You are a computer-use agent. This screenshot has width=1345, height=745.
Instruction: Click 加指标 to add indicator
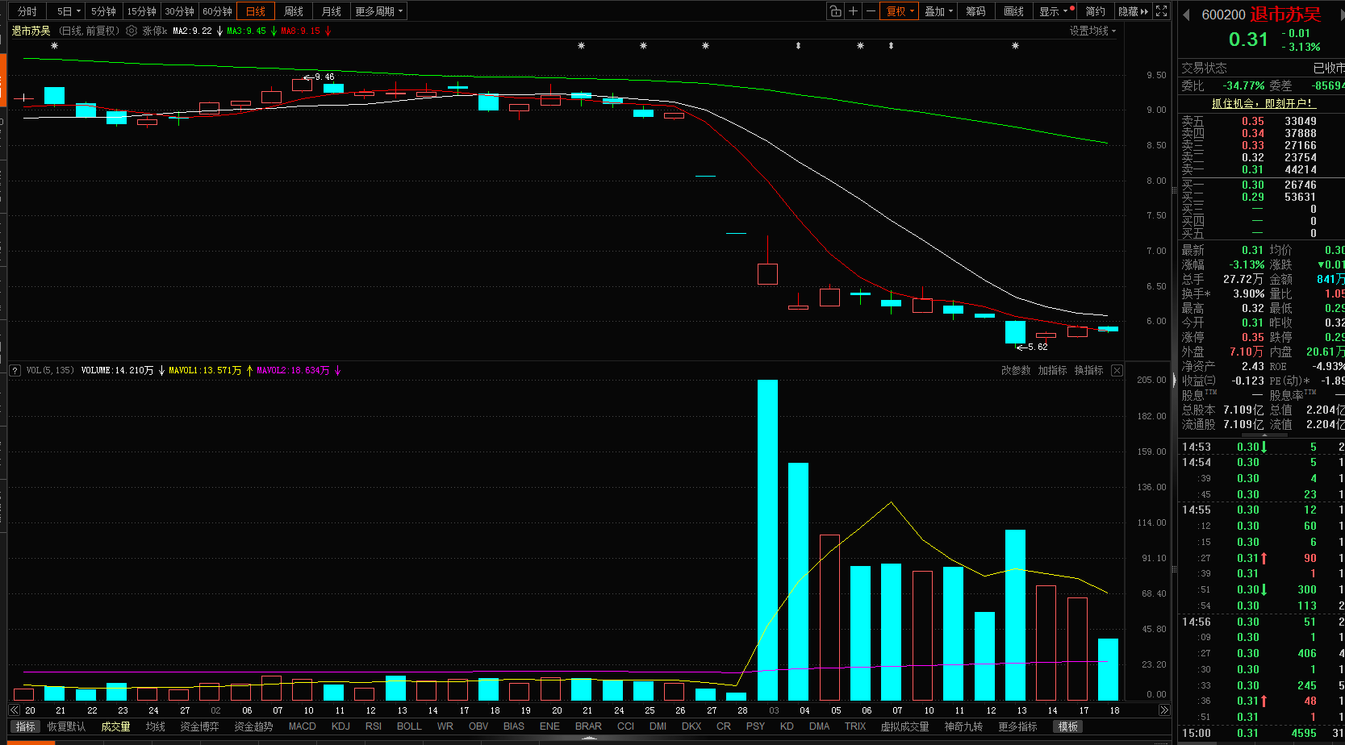click(1052, 370)
